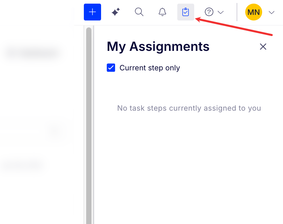Click the No task steps assigned message

(189, 108)
